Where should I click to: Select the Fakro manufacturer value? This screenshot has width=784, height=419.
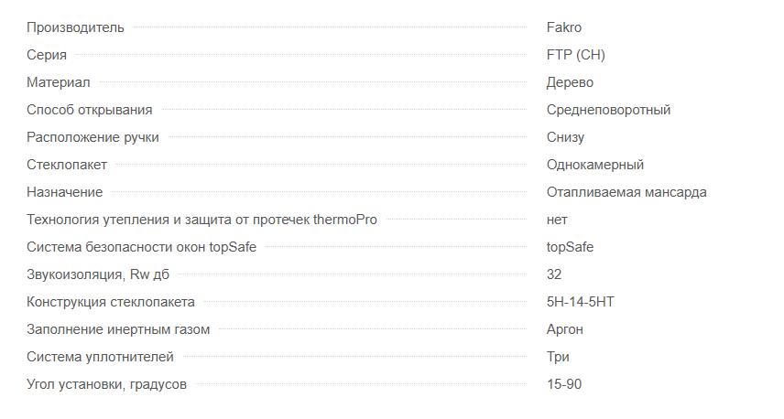563,27
